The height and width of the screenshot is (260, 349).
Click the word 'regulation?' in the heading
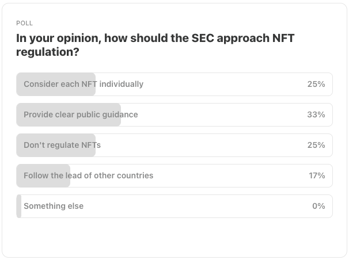tap(48, 52)
